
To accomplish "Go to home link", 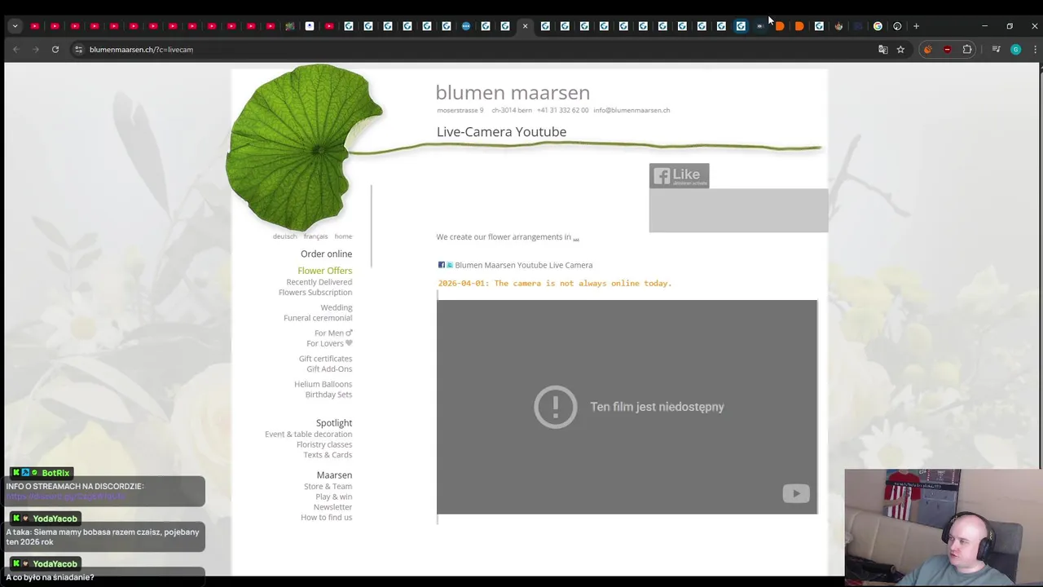I will (x=343, y=236).
